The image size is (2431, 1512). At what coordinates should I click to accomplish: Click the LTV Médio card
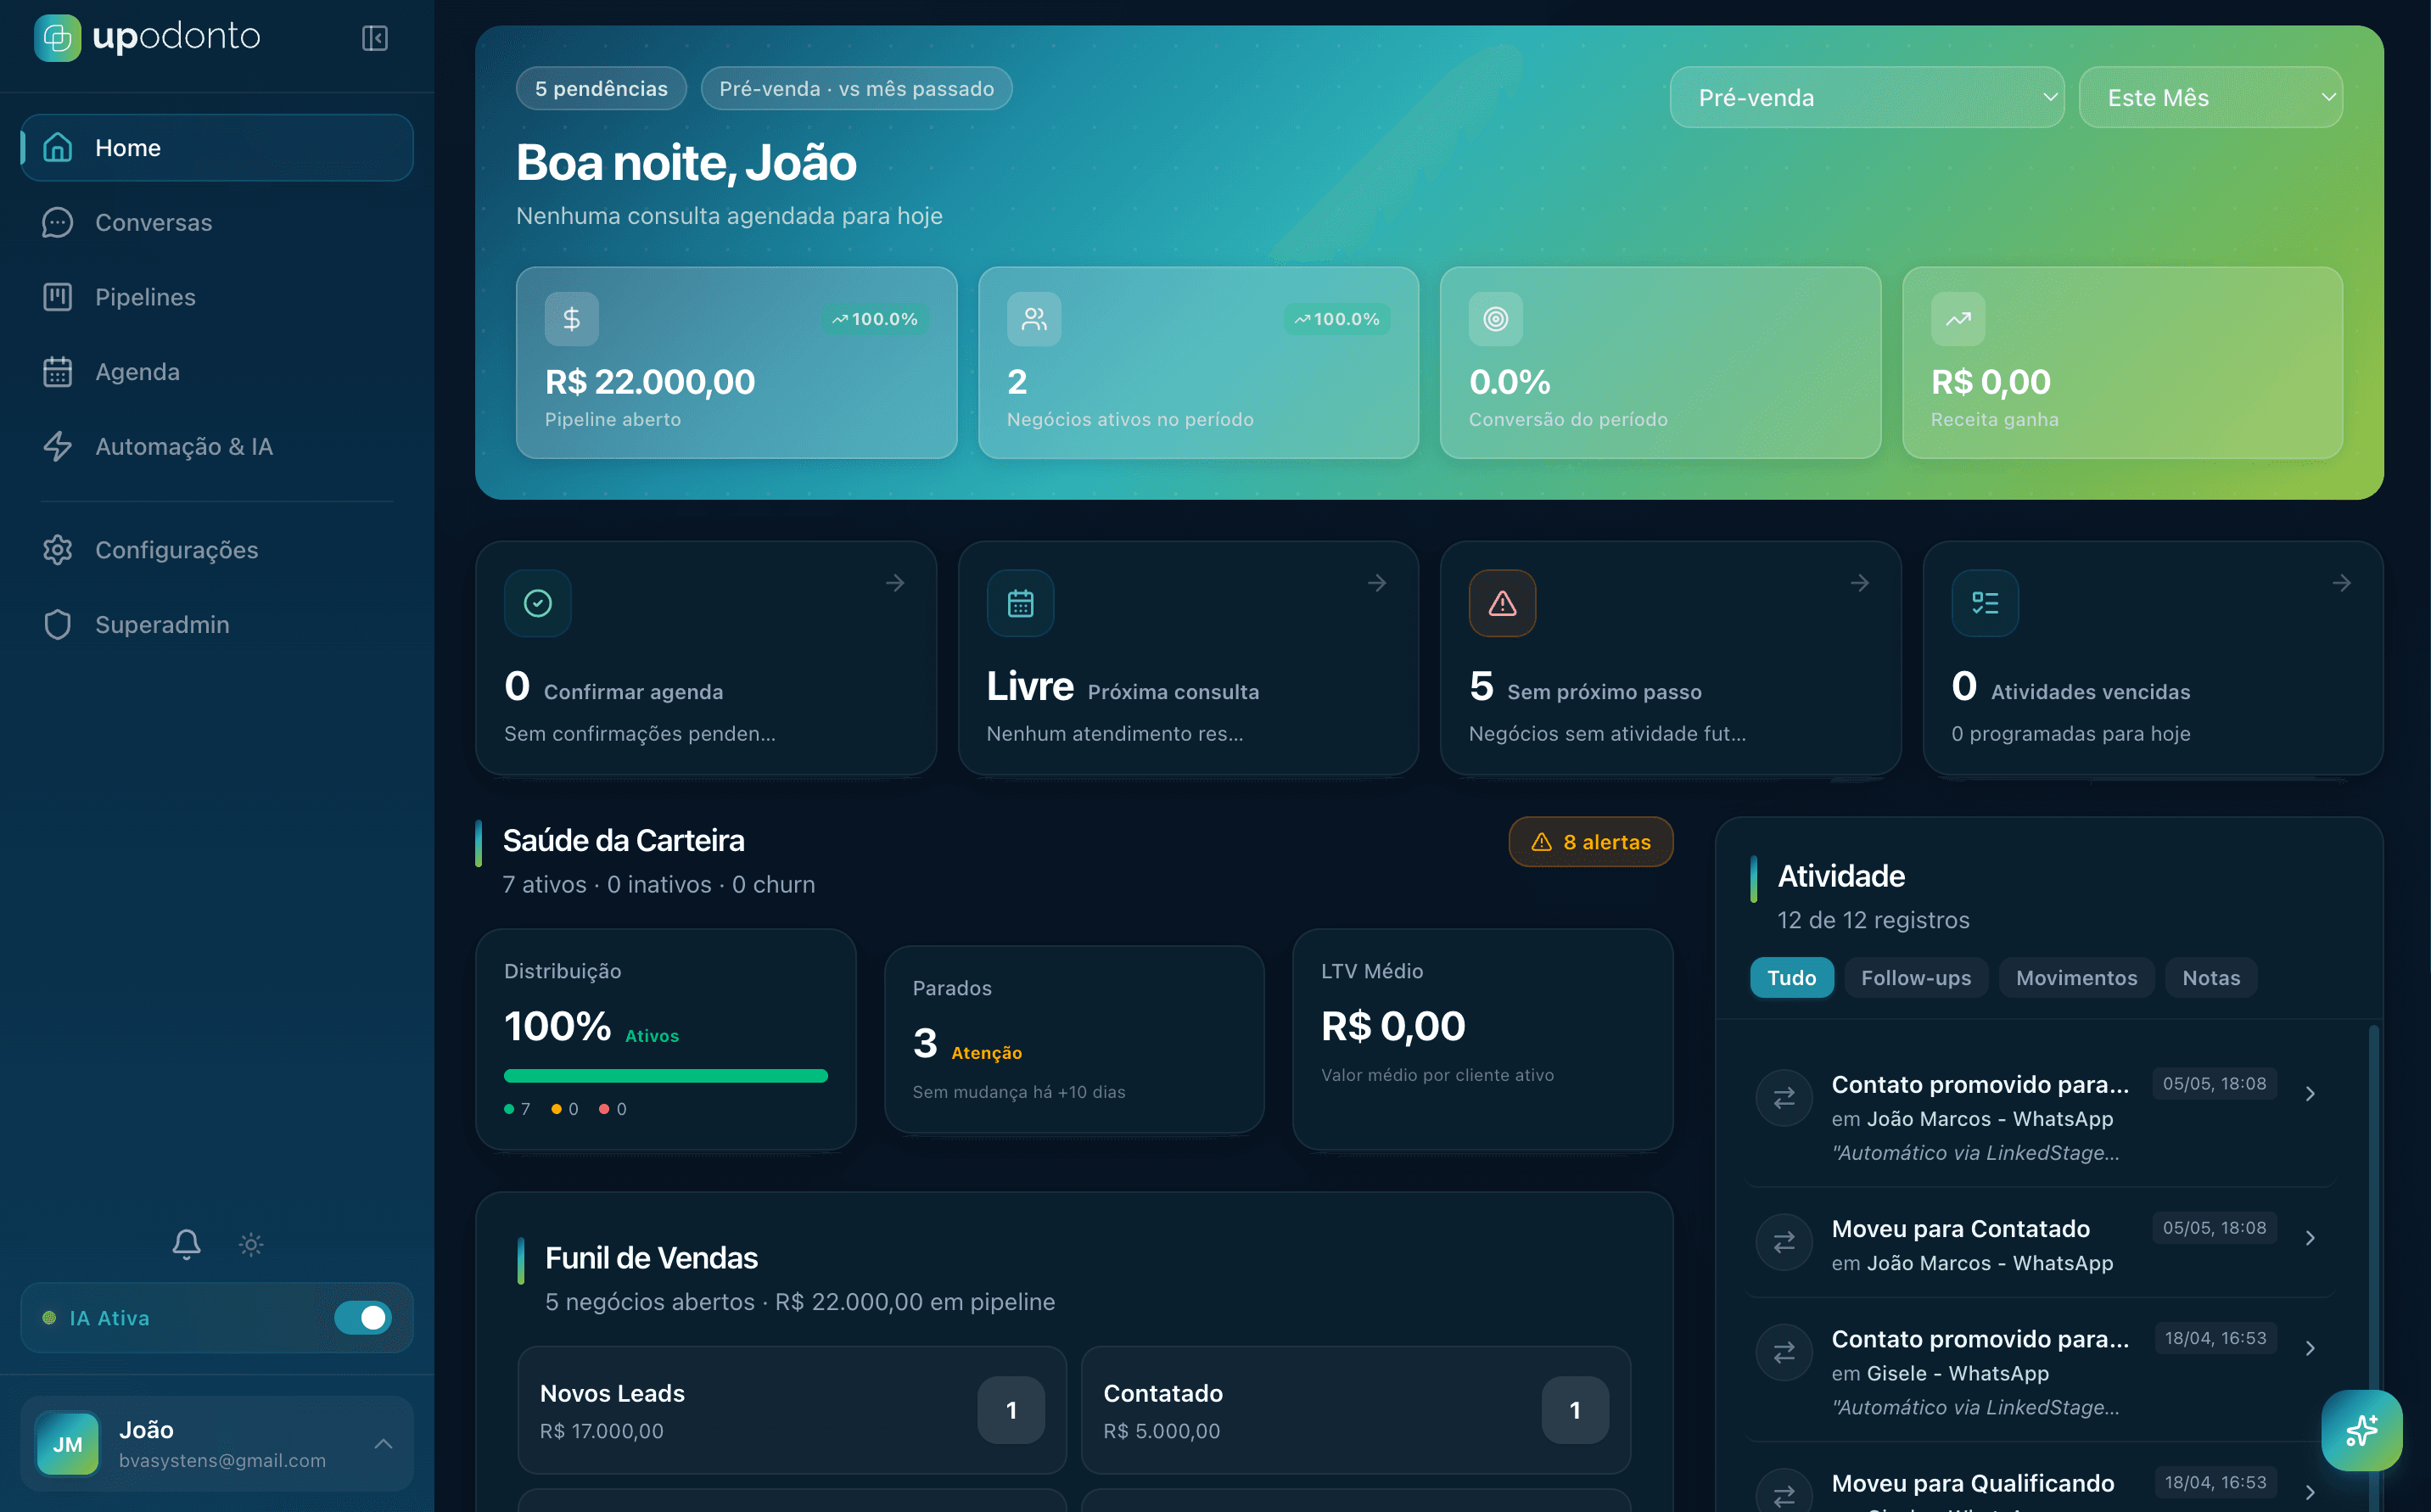coord(1483,1040)
